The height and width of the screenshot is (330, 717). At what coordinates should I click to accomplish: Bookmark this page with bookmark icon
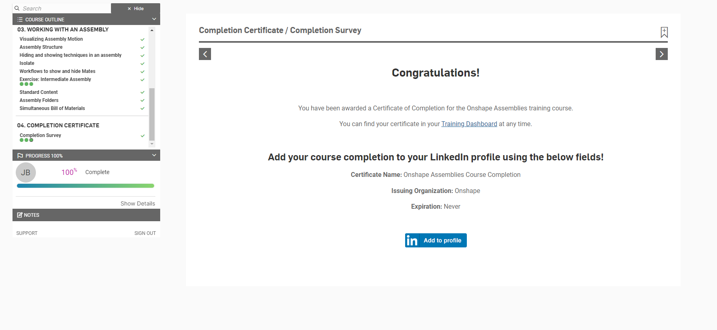coord(664,32)
